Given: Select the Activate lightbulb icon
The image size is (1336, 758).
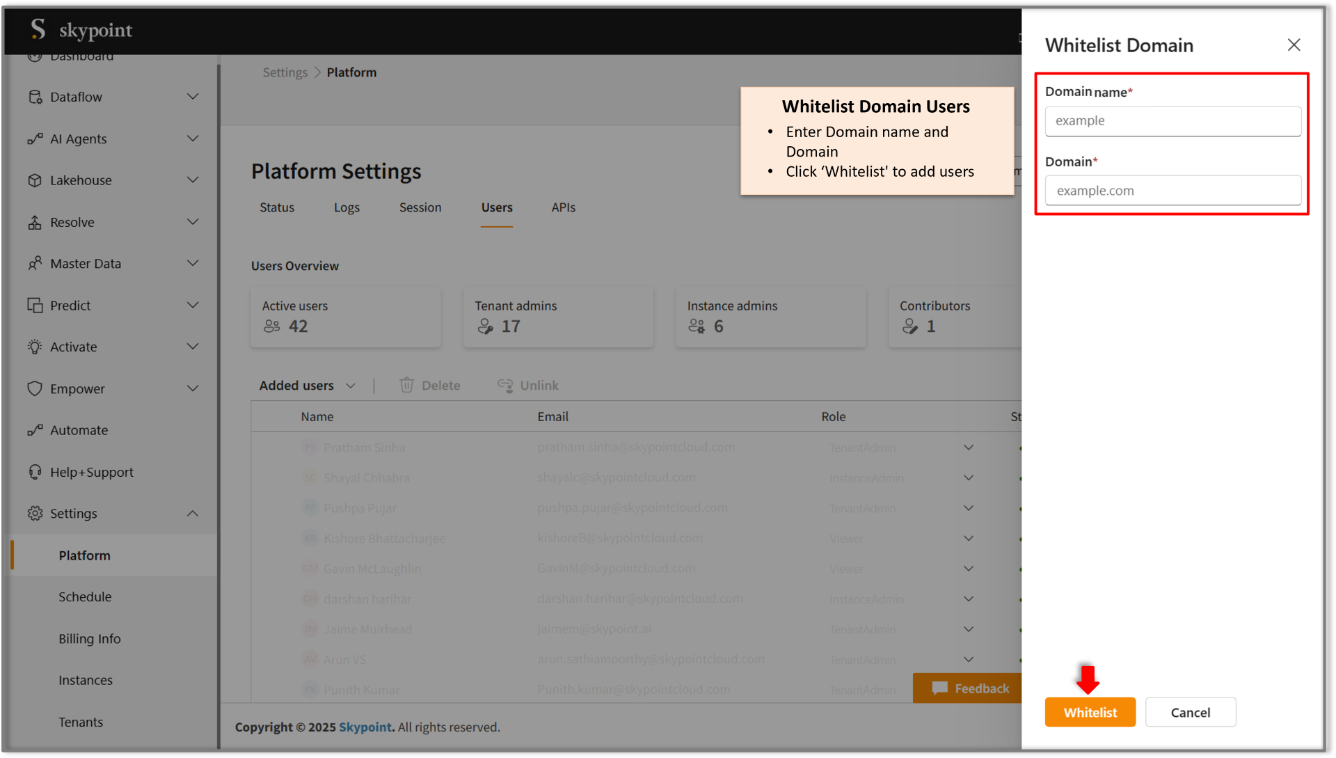Looking at the screenshot, I should tap(35, 347).
